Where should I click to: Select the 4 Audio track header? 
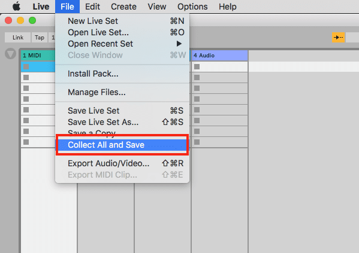click(219, 56)
